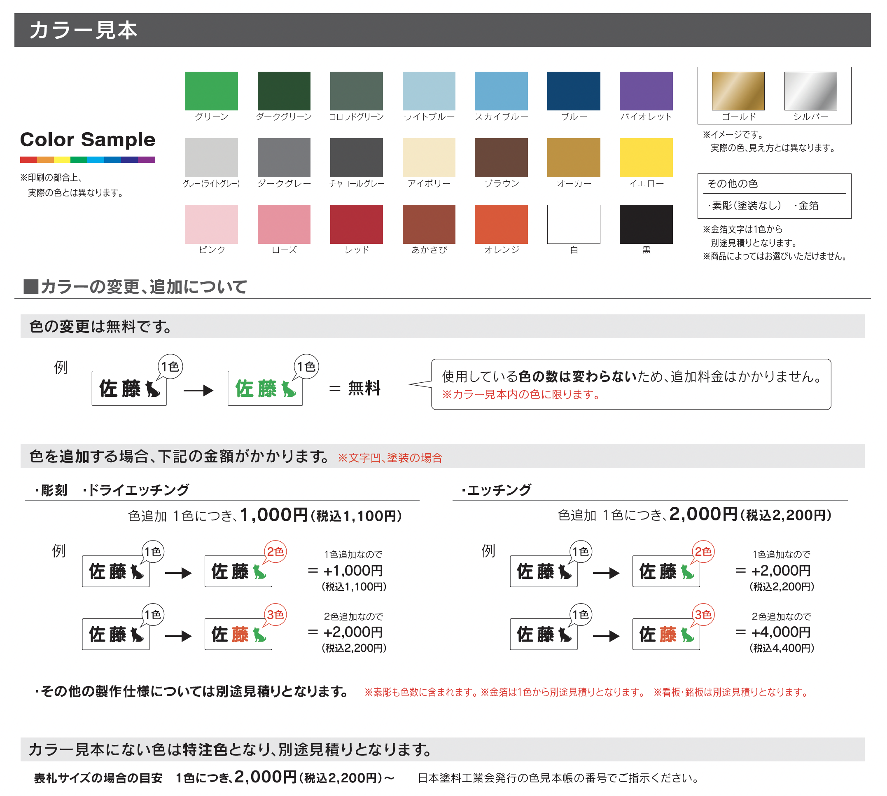
Task: Click the ゴールド gold gradient swatch
Action: coord(738,91)
